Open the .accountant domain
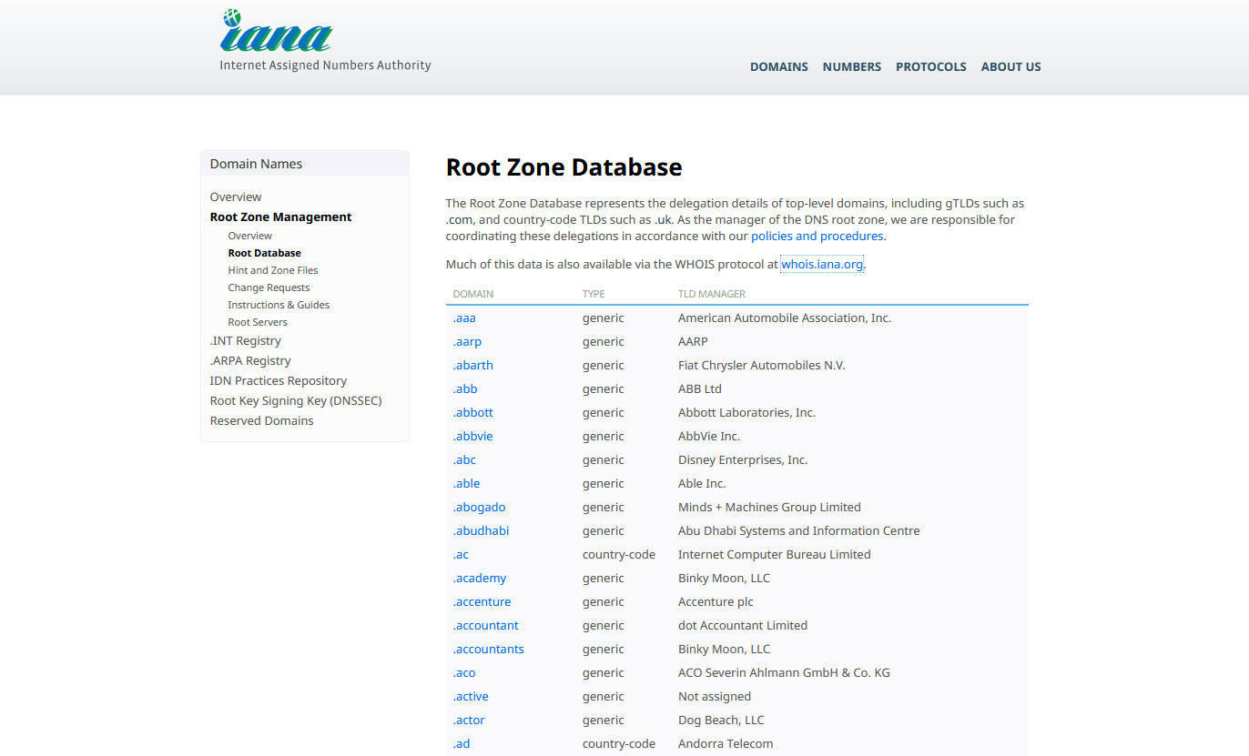The height and width of the screenshot is (756, 1249). (486, 625)
